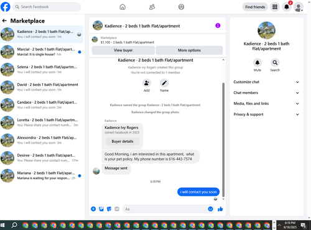Click chat header title Kadience 2 beds
311x230 pixels.
[x=142, y=26]
